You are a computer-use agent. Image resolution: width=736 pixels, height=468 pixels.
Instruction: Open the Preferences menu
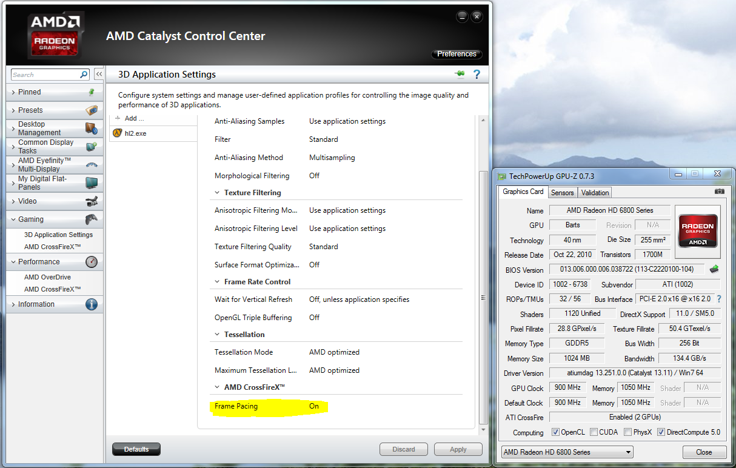[457, 54]
